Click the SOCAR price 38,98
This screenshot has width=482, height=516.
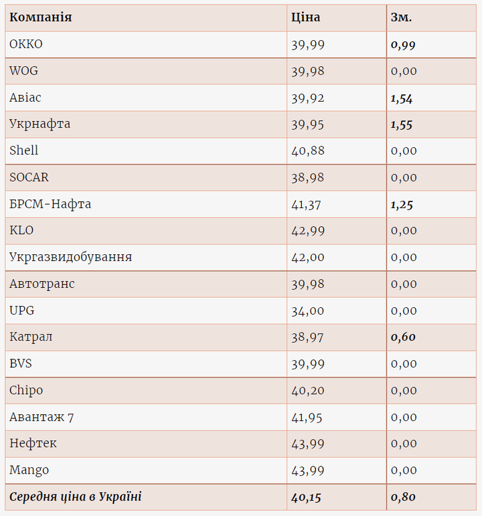(308, 177)
